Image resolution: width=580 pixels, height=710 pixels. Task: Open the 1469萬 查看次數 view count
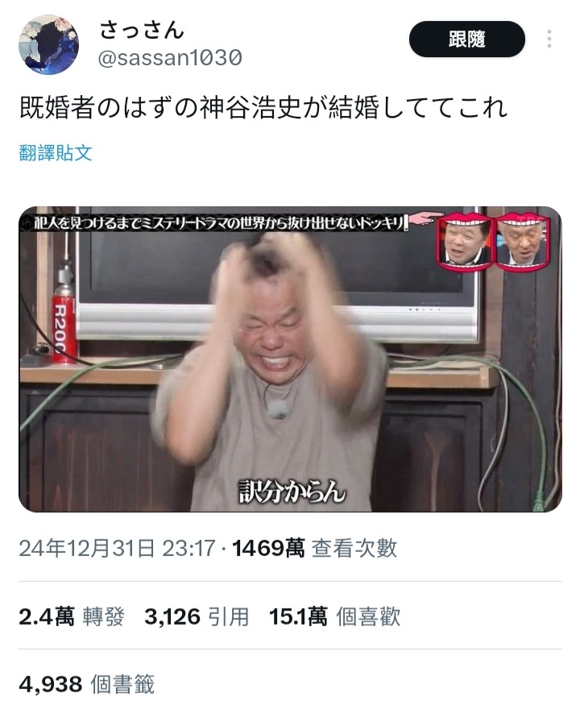[315, 548]
